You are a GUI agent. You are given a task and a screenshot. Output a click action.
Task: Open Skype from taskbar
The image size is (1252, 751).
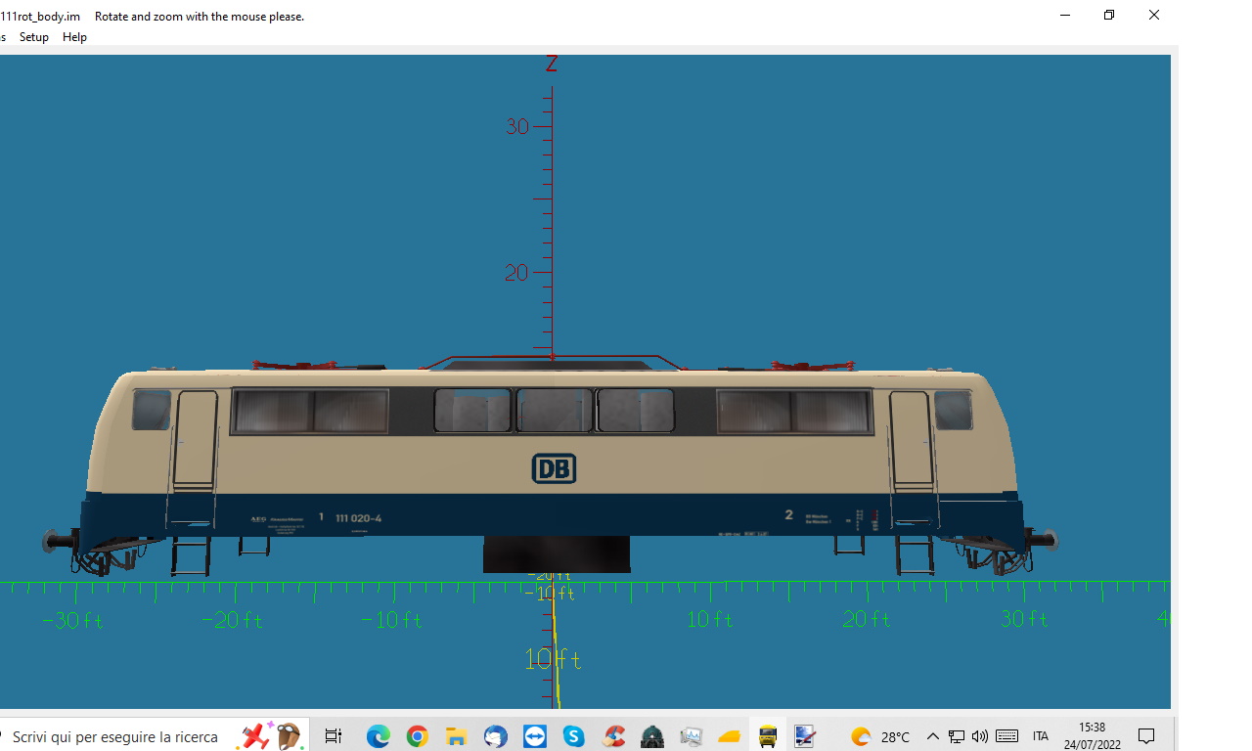point(573,736)
